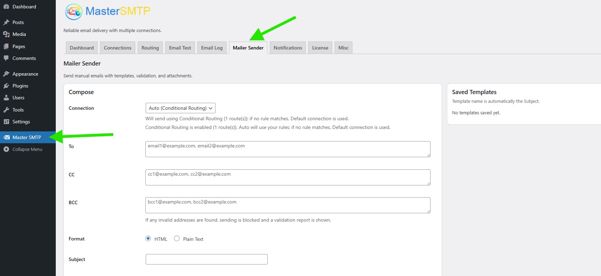
Task: Click the Pages icon in sidebar
Action: pyautogui.click(x=6, y=46)
